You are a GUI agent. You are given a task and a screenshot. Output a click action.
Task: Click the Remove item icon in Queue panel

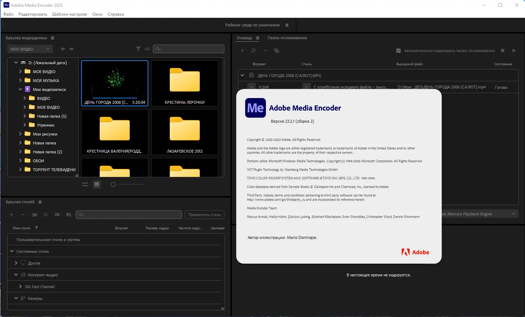click(x=265, y=51)
